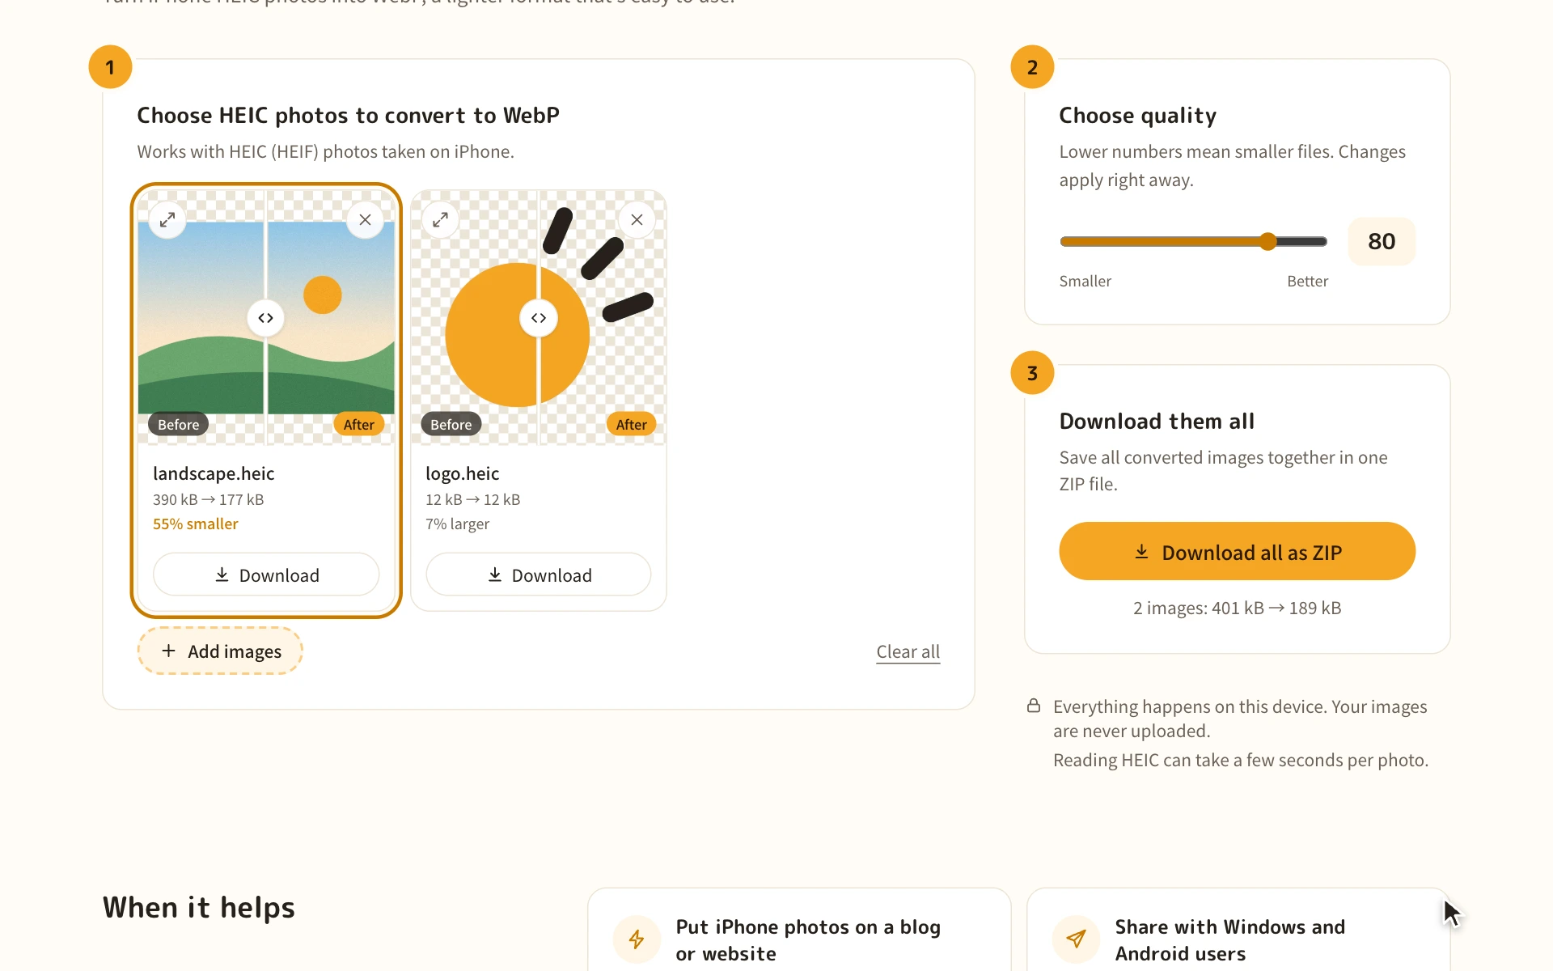
Task: Remove landscape.heic with its X icon
Action: point(365,220)
